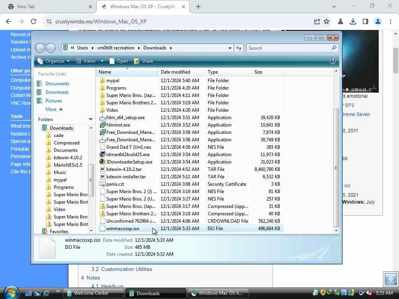Open Documents favorite link
Viewport: 399px width, 299px height.
(x=57, y=83)
